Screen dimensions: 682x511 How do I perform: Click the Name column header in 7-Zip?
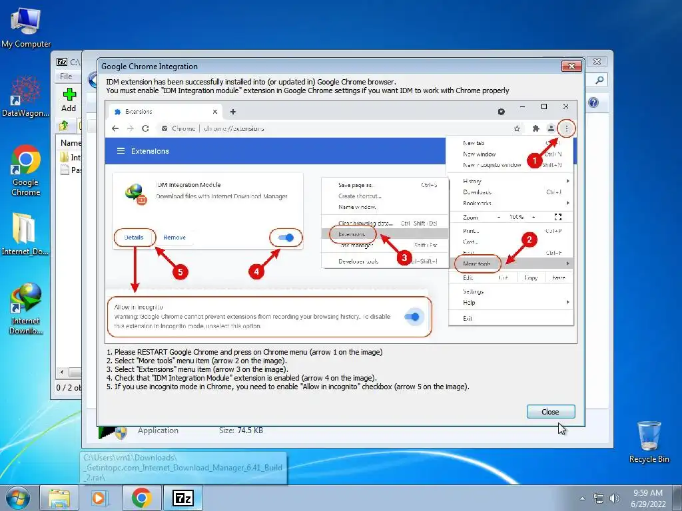click(71, 142)
